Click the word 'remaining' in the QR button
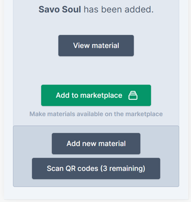191x202 pixels. tap(126, 168)
